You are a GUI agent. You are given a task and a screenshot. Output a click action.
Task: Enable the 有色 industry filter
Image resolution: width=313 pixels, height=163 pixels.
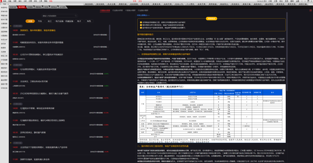pyautogui.click(x=89, y=21)
